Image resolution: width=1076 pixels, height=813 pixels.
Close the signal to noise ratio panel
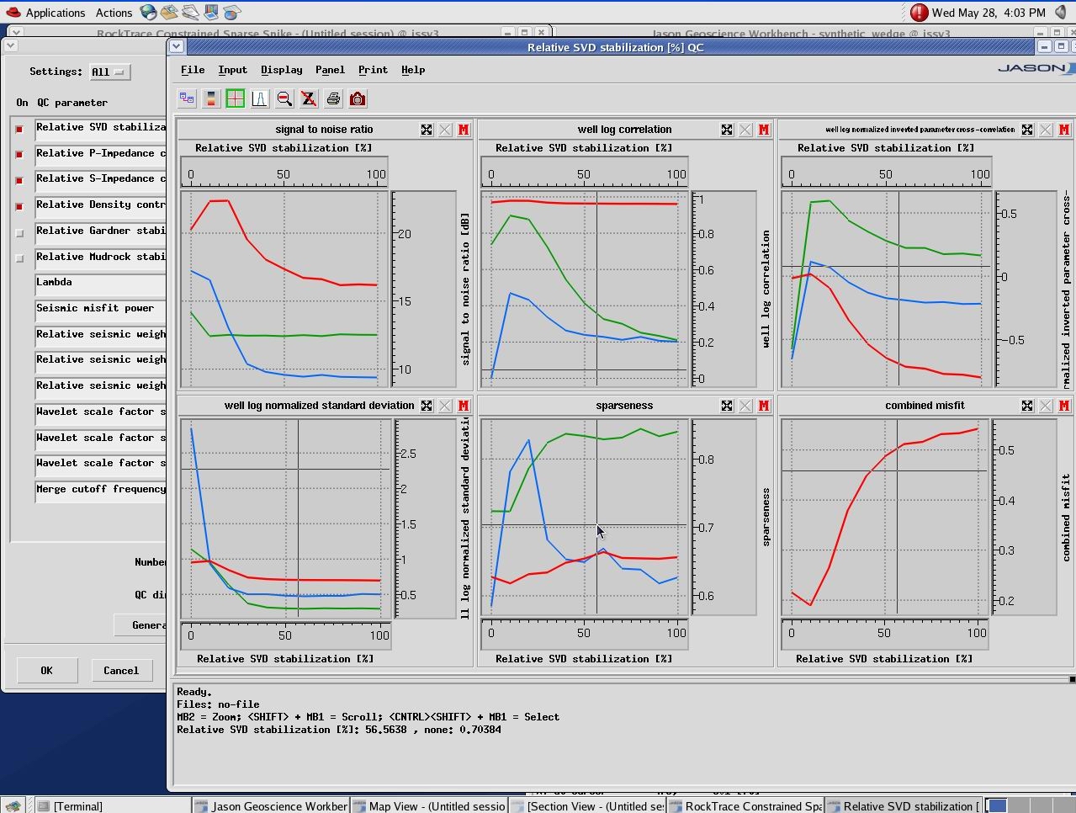445,130
